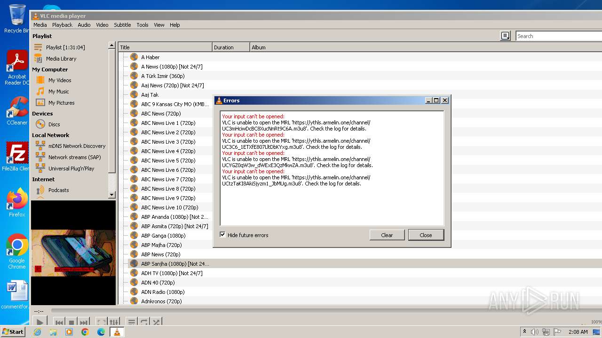
Task: Click VLC icon in taskbar
Action: [117, 332]
